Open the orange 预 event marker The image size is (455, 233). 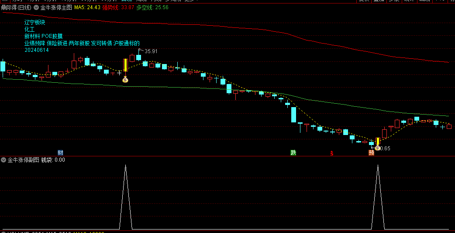[x=371, y=152]
